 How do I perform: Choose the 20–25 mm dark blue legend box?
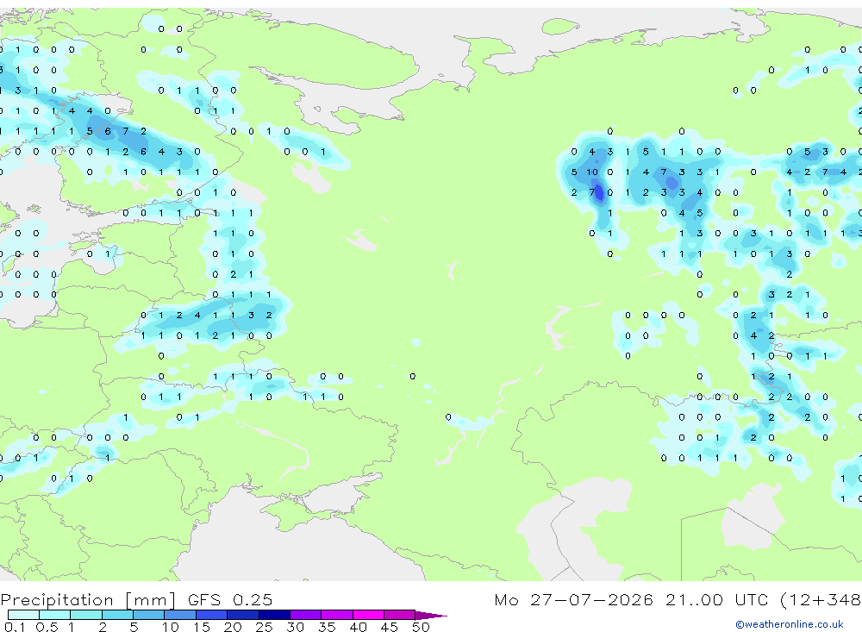[242, 615]
